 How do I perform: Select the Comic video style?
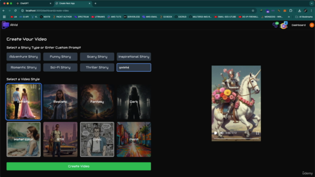coord(97,139)
